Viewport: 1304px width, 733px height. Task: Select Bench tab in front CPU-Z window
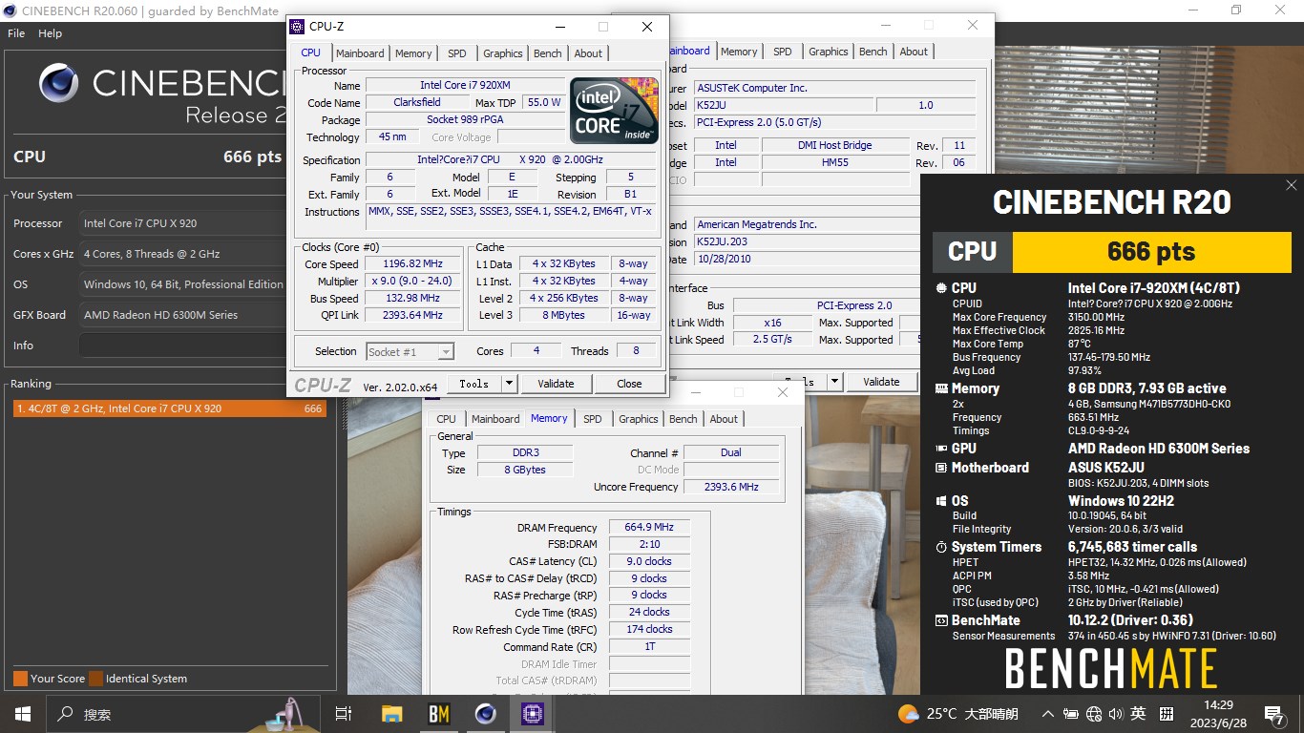point(548,53)
